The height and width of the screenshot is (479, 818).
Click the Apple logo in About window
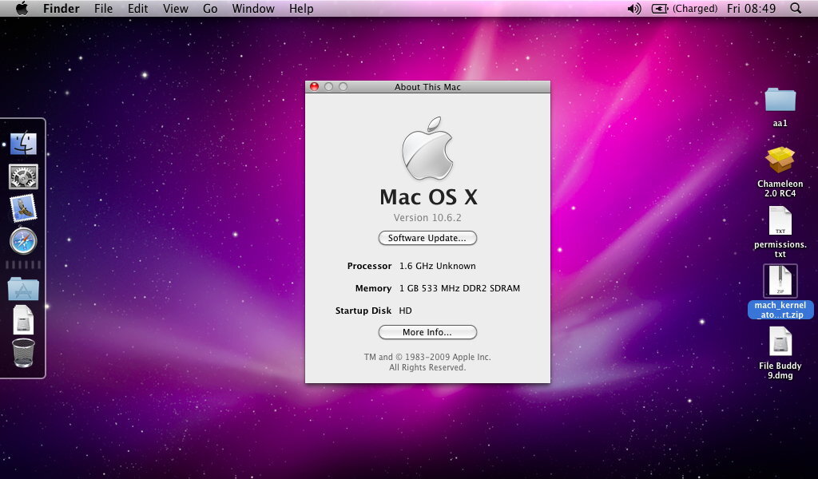point(427,148)
